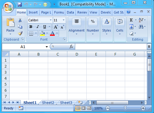Expand the Cells group
Image resolution: width=154 pixels, height=113 pixels.
[120, 29]
